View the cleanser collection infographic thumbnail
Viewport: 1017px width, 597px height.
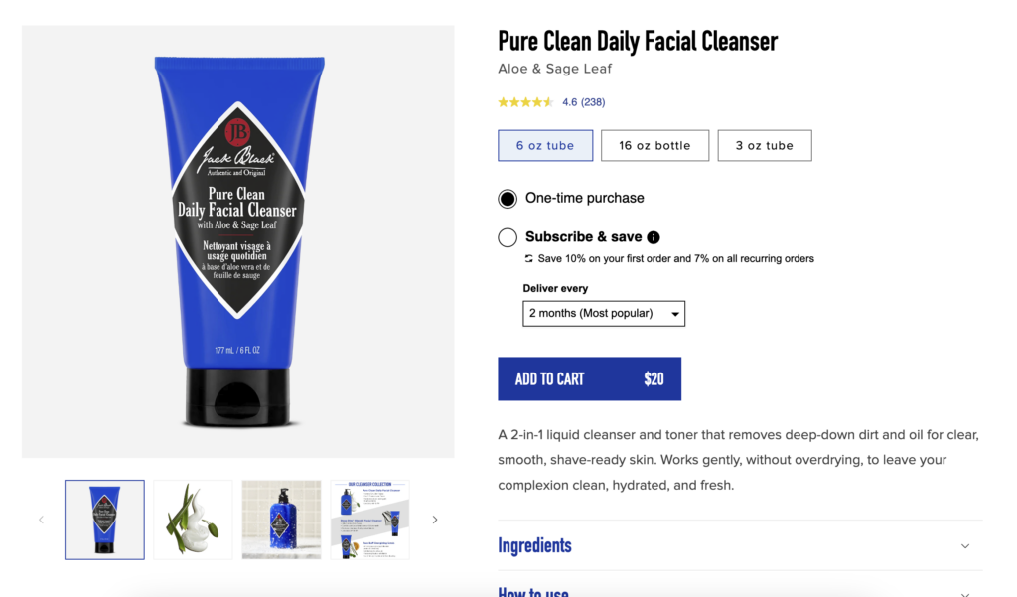click(x=369, y=520)
